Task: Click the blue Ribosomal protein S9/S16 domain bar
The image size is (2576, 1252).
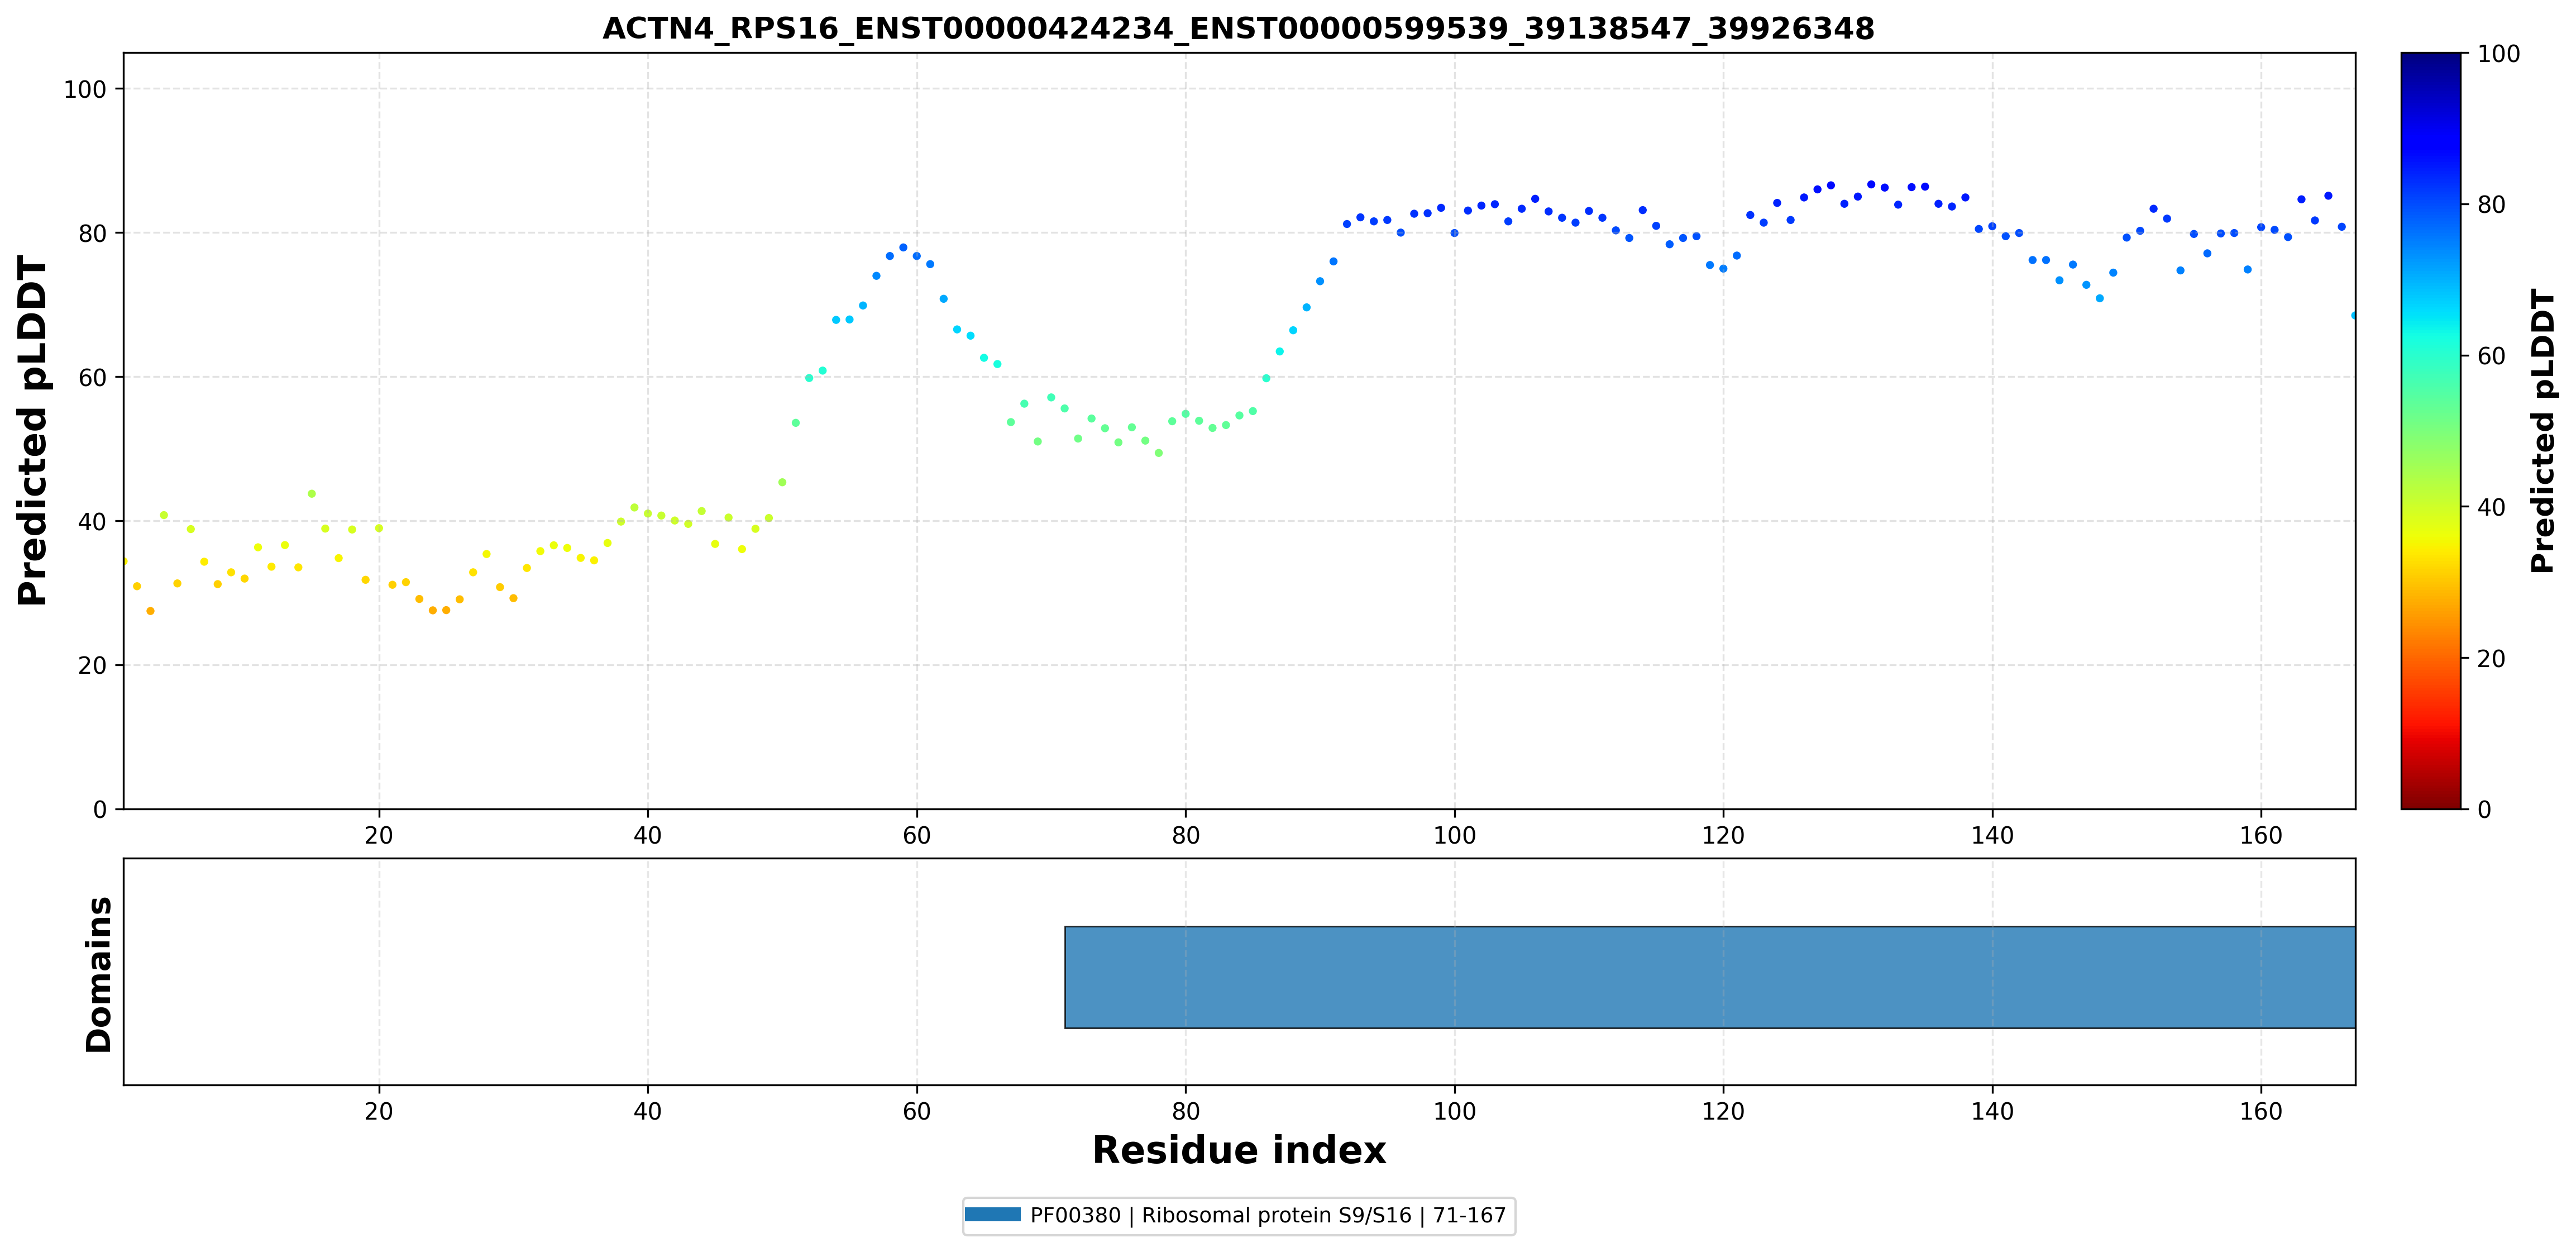Action: pos(1709,977)
